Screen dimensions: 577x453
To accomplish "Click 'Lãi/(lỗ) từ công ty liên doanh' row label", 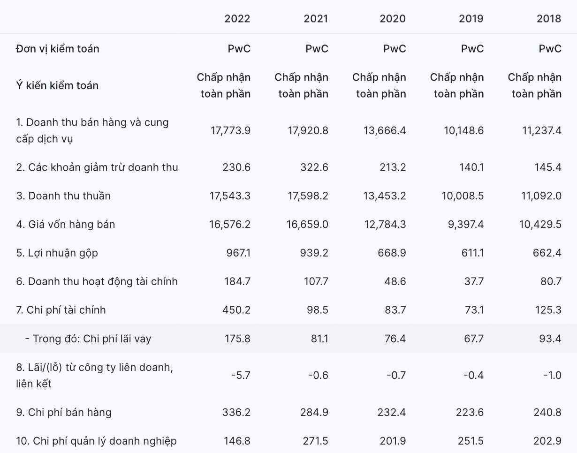I will [94, 375].
